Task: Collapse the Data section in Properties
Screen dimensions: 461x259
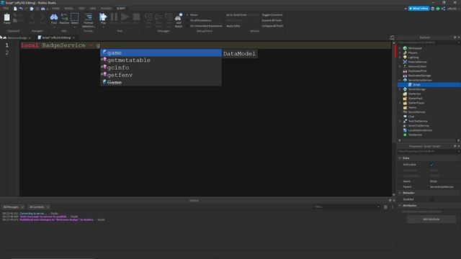Action: tap(400, 158)
